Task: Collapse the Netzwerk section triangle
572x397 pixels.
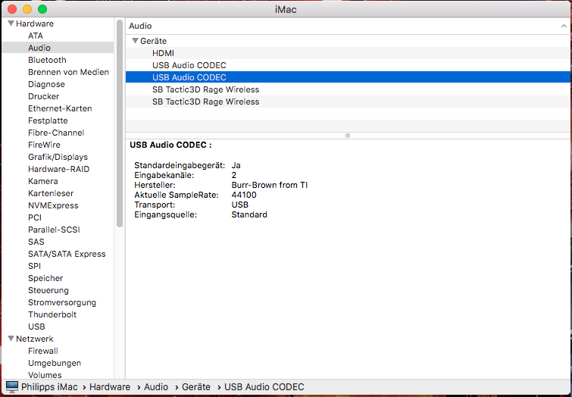Action: (x=11, y=339)
